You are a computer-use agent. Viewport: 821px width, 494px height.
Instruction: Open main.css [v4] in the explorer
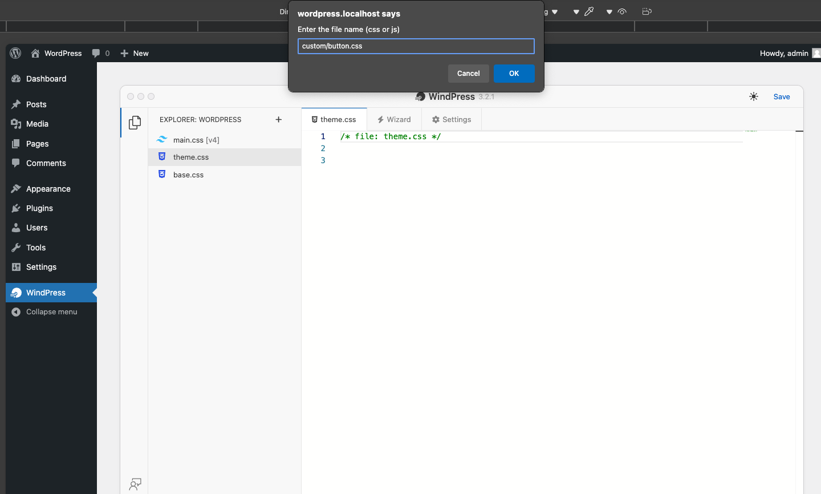pyautogui.click(x=196, y=140)
